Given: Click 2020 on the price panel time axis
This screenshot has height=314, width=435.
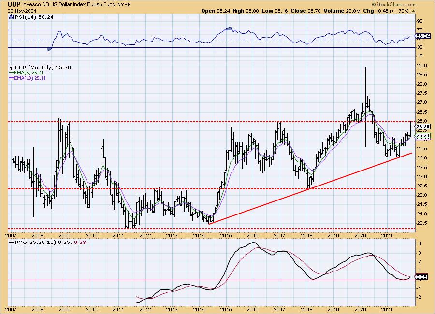Looking at the screenshot, I should tap(361, 236).
